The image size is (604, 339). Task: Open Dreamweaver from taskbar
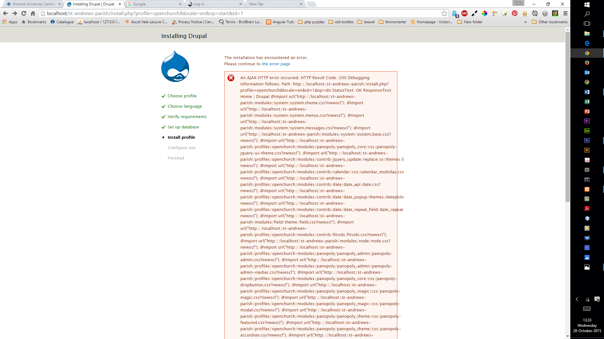(x=587, y=131)
